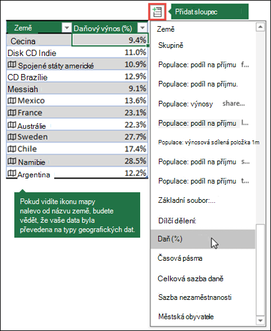
Task: Click map icon next to Mexico
Action: (12, 101)
